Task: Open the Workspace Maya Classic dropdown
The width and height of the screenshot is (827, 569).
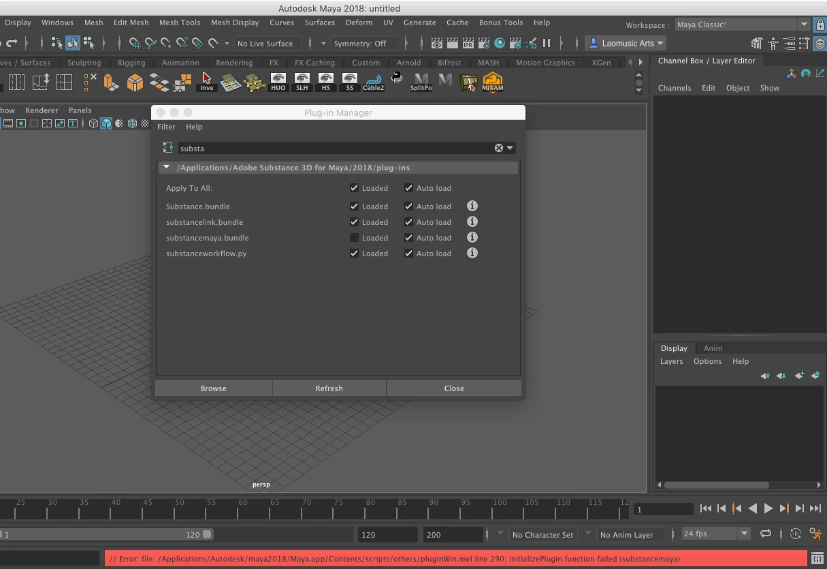Action: click(741, 25)
